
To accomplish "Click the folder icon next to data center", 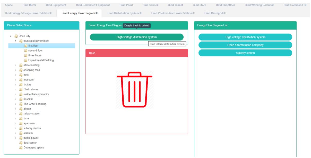I will click(x=21, y=143).
